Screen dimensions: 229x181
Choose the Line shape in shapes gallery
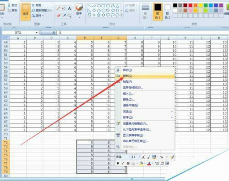(89, 6)
